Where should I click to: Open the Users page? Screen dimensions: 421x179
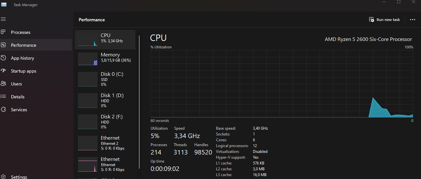tap(17, 84)
